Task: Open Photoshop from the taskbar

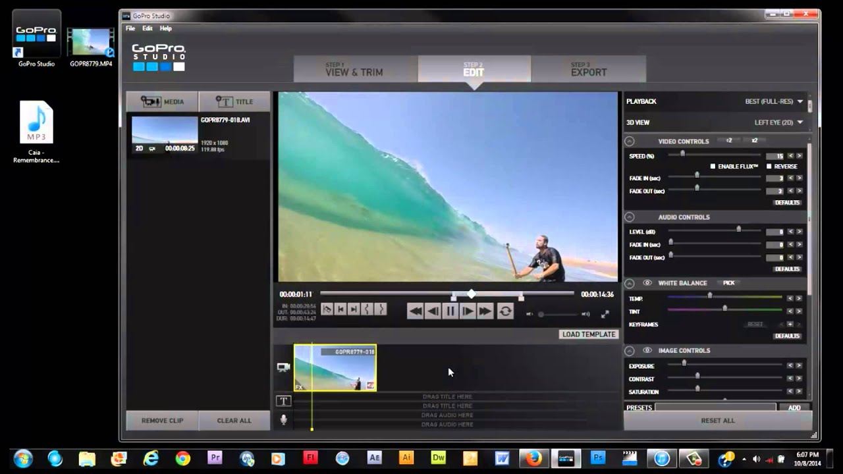Action: tap(598, 458)
